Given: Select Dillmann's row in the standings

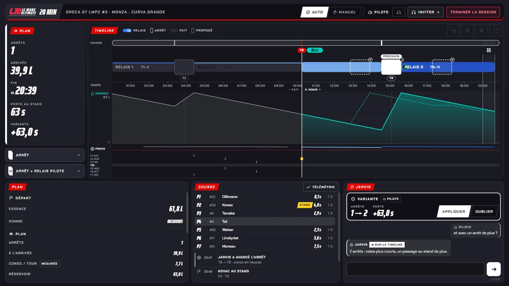Looking at the screenshot, I should (265, 197).
